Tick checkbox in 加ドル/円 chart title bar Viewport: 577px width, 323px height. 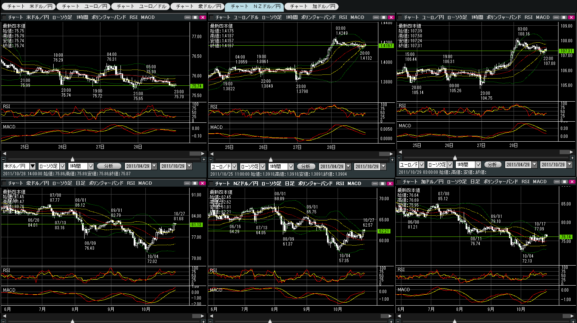coord(400,182)
